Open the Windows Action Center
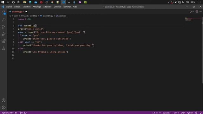The width and height of the screenshot is (203, 114). pos(199,2)
